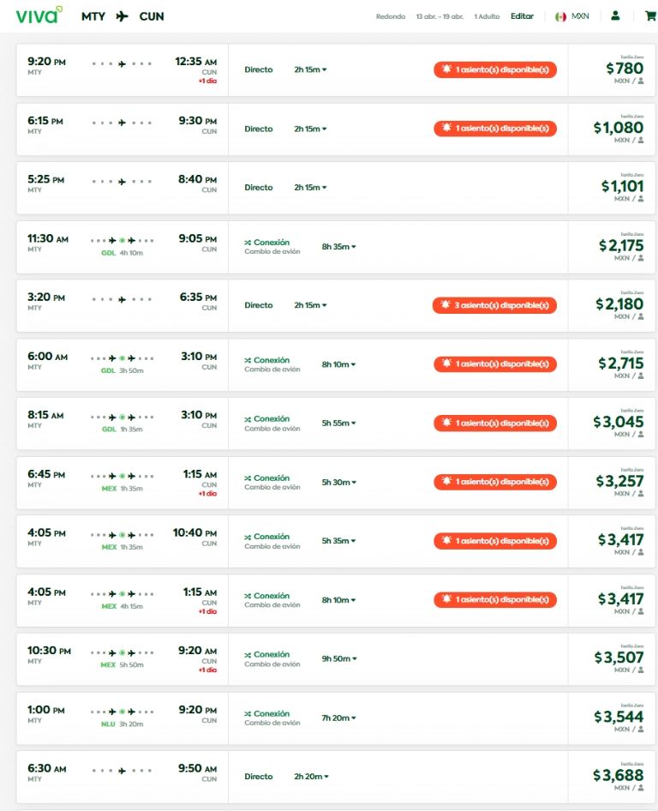Click the airplane icon between MTY and CUN
The height and width of the screenshot is (811, 658).
pyautogui.click(x=122, y=16)
